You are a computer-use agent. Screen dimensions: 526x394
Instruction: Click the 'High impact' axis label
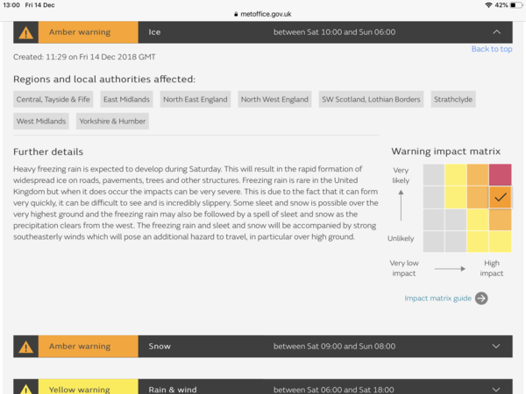[x=492, y=268]
